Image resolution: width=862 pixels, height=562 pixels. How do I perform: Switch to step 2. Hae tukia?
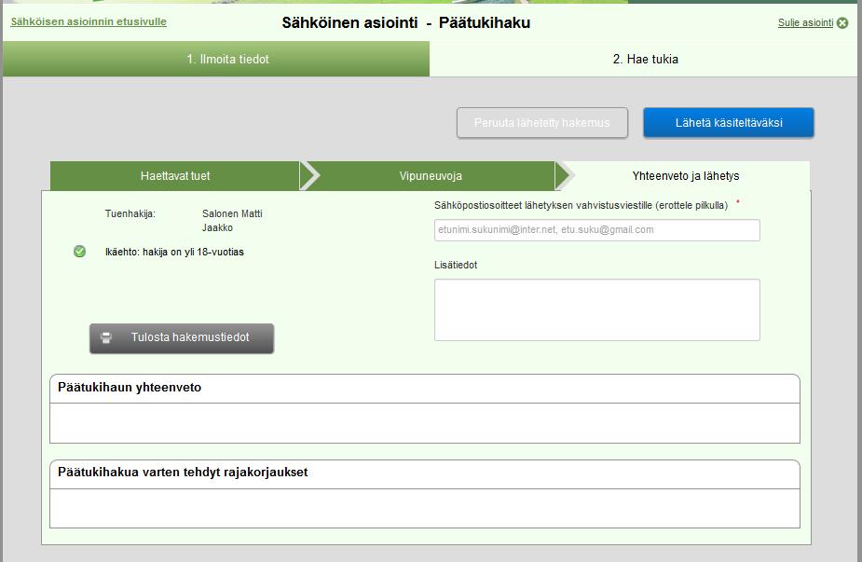(646, 59)
